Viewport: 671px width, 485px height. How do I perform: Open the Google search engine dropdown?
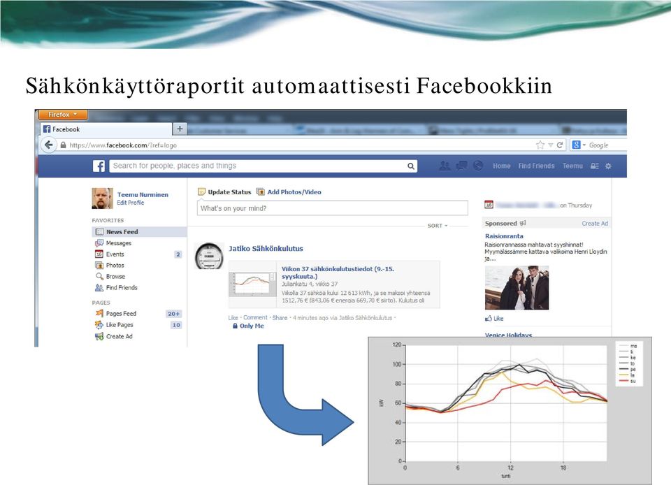(x=579, y=145)
